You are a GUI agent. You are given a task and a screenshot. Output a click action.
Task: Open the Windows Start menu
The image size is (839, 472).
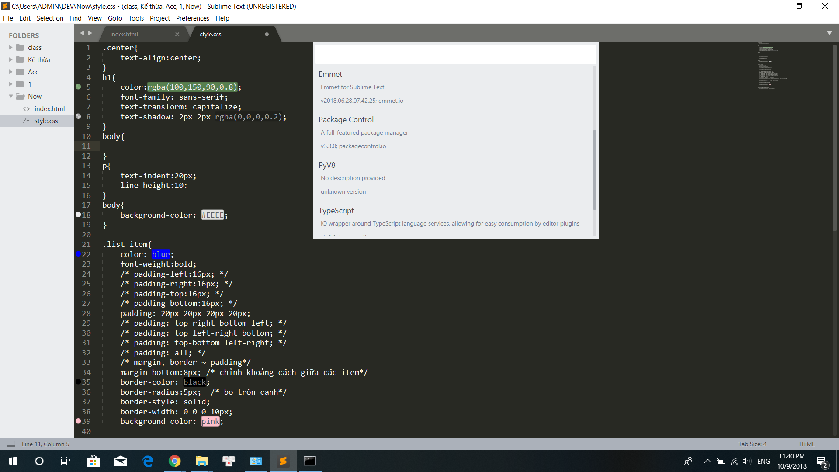click(13, 461)
